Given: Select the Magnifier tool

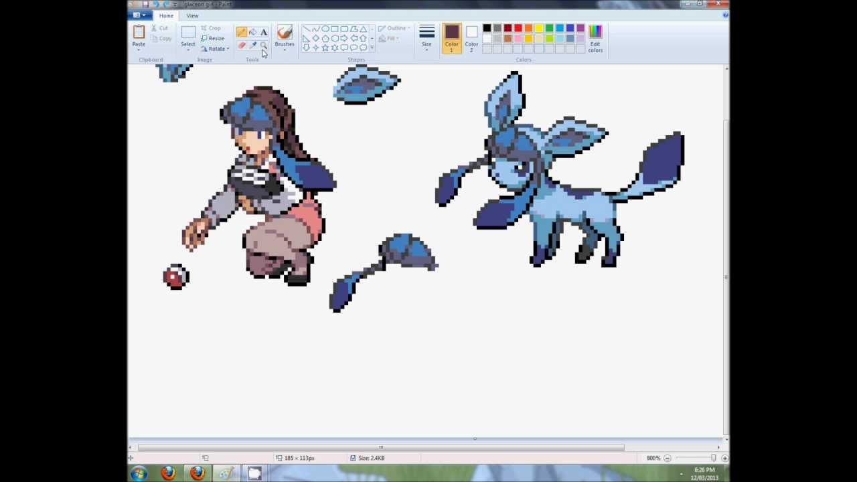Looking at the screenshot, I should click(264, 46).
